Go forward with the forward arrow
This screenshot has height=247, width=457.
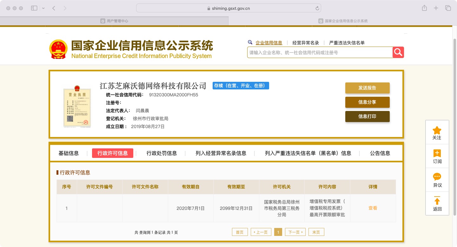(x=65, y=8)
